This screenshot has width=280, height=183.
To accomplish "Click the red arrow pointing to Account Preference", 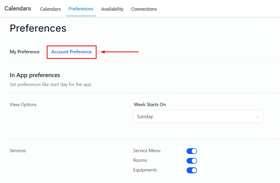I will [120, 52].
